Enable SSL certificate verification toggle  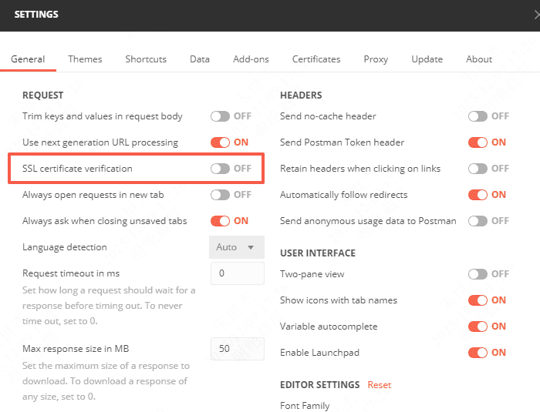coord(221,169)
